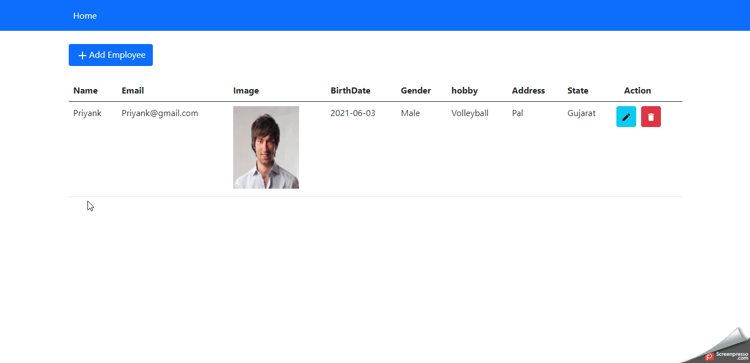
Task: Select the Gender column header
Action: (x=415, y=90)
